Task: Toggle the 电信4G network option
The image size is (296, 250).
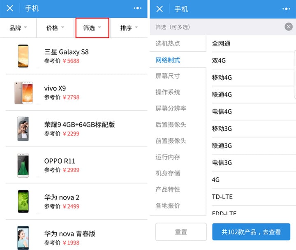Action: click(254, 111)
